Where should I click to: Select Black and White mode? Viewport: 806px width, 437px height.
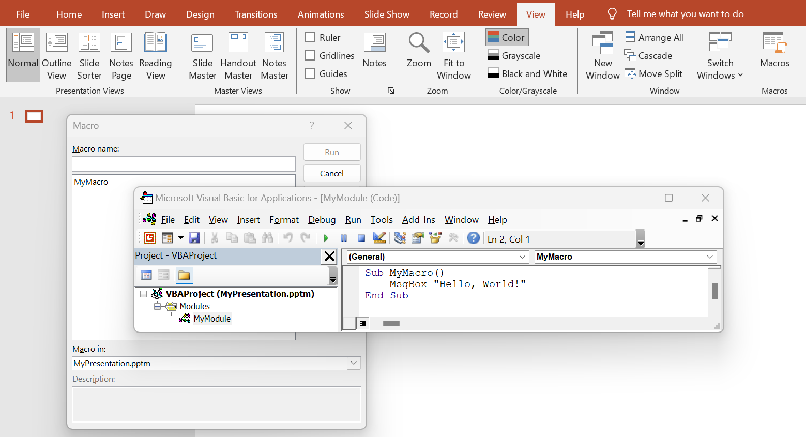pyautogui.click(x=528, y=73)
